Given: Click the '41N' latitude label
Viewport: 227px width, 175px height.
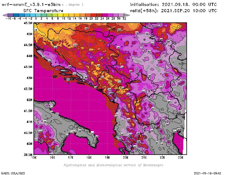Looking at the screenshot, I should pos(29,122).
